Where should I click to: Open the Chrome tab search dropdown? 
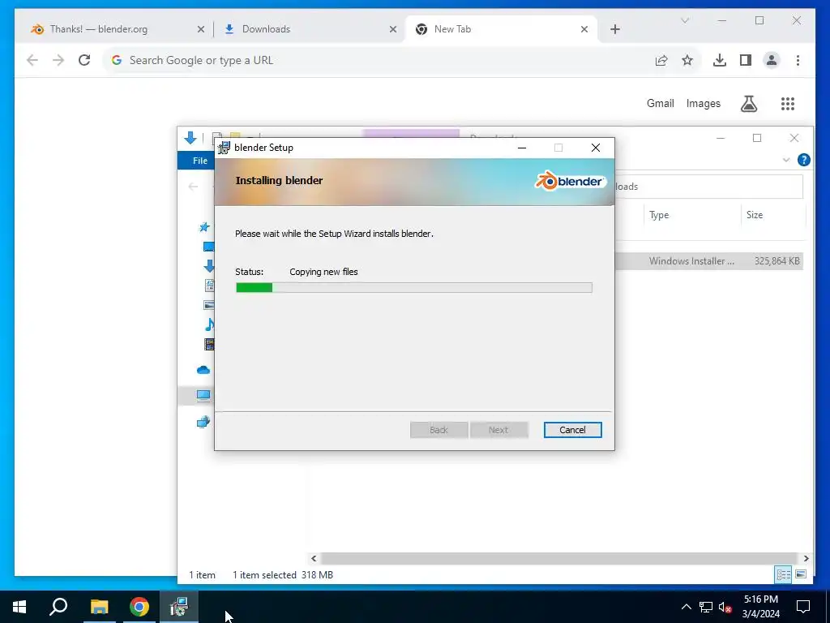[x=684, y=20]
